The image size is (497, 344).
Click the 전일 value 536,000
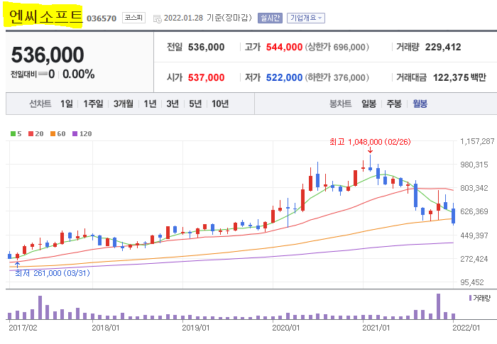click(206, 48)
